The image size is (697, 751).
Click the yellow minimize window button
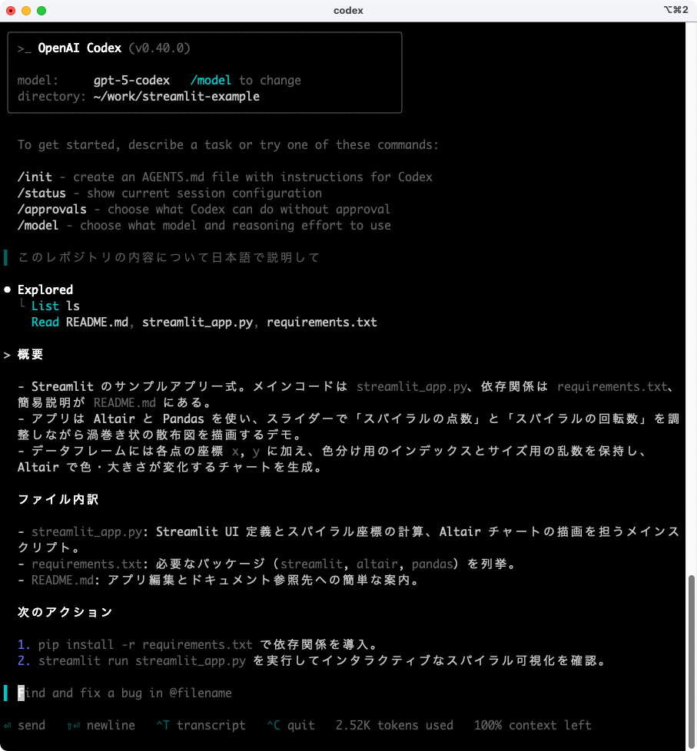click(x=26, y=11)
